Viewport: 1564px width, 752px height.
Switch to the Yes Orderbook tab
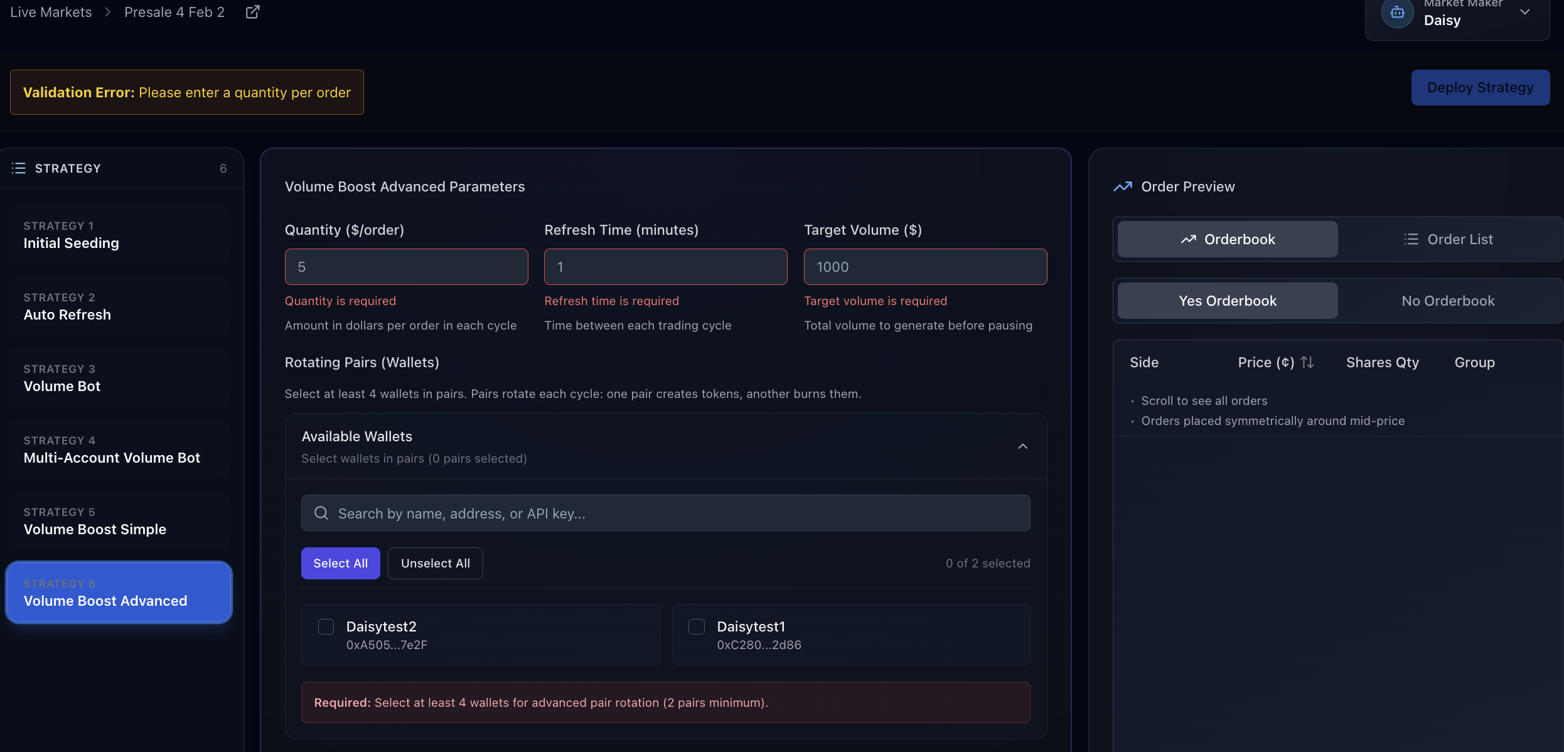pyautogui.click(x=1227, y=301)
